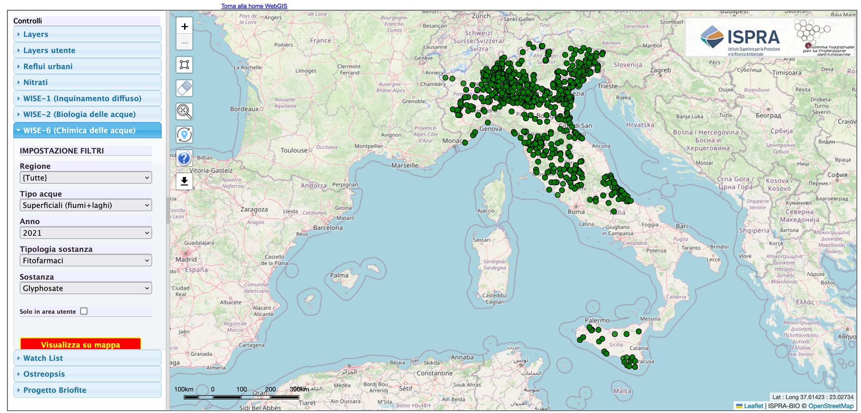Click the Barcelona label on the map
The image size is (861, 413).
(x=328, y=228)
